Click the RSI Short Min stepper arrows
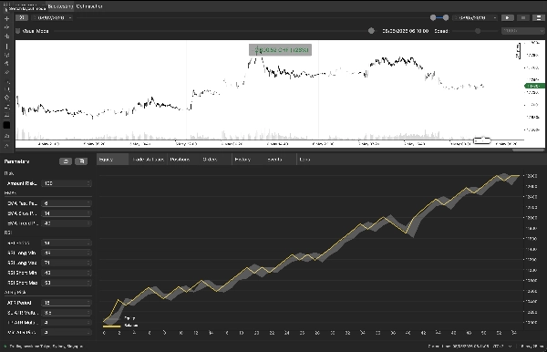The image size is (547, 352). (88, 273)
